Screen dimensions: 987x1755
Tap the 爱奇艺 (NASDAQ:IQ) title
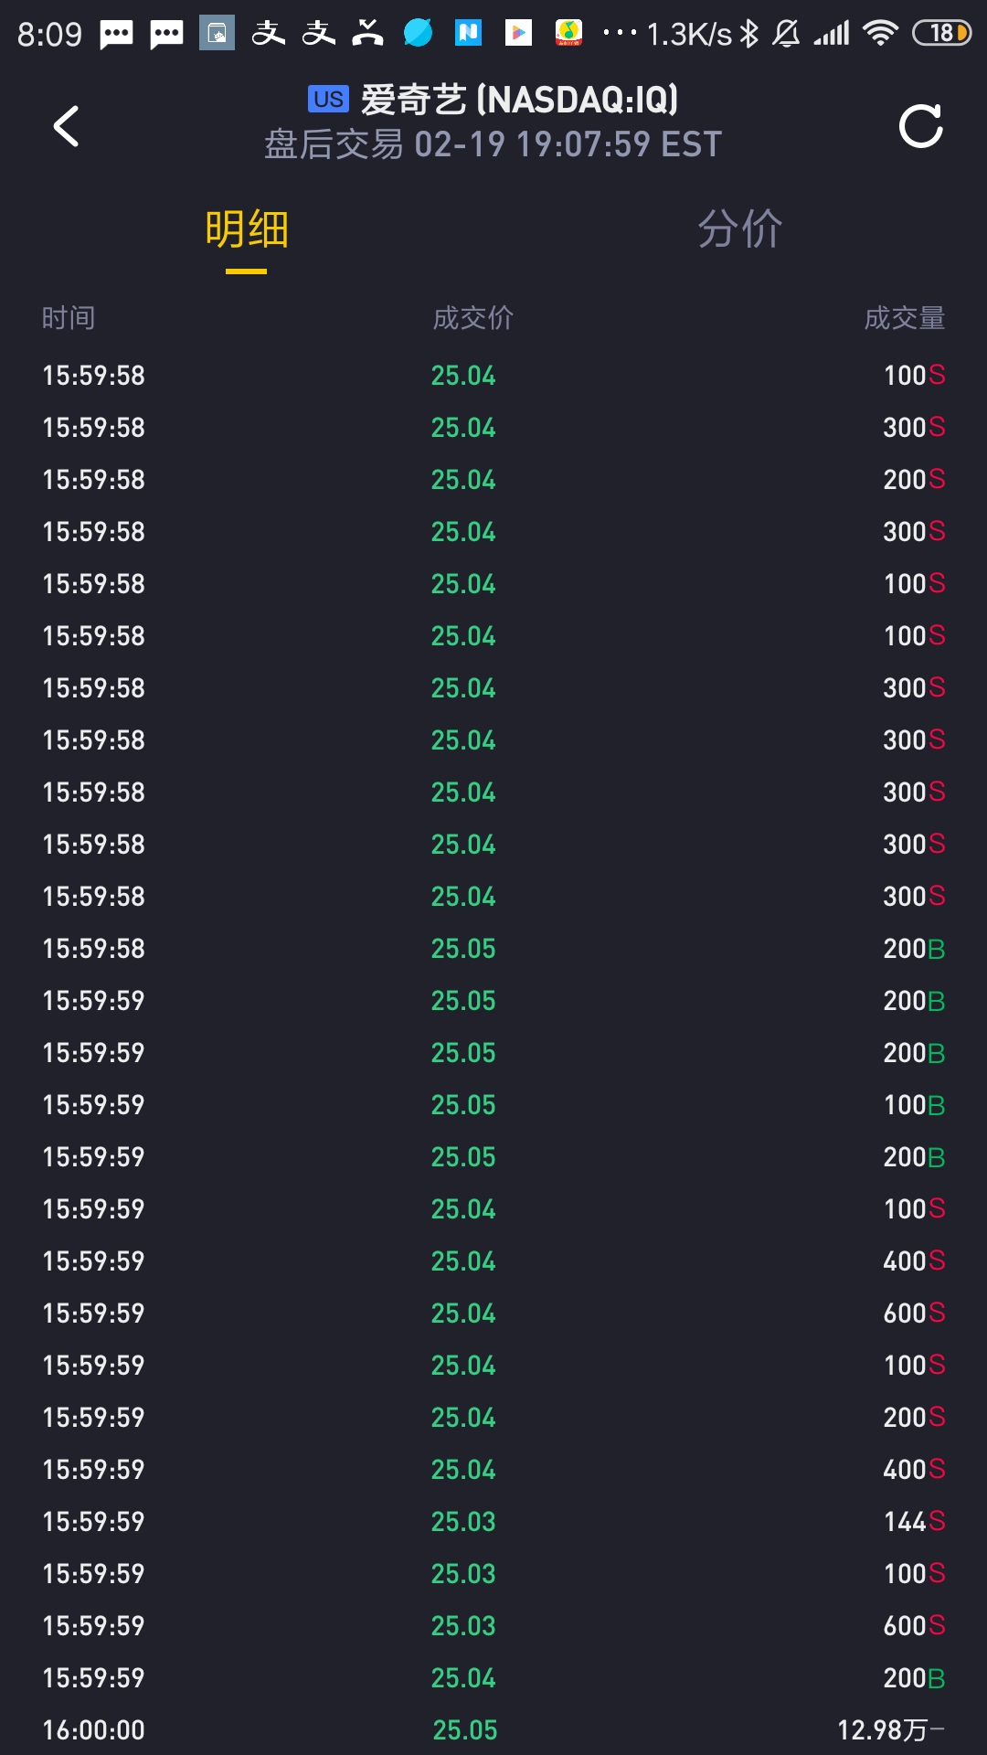click(519, 99)
